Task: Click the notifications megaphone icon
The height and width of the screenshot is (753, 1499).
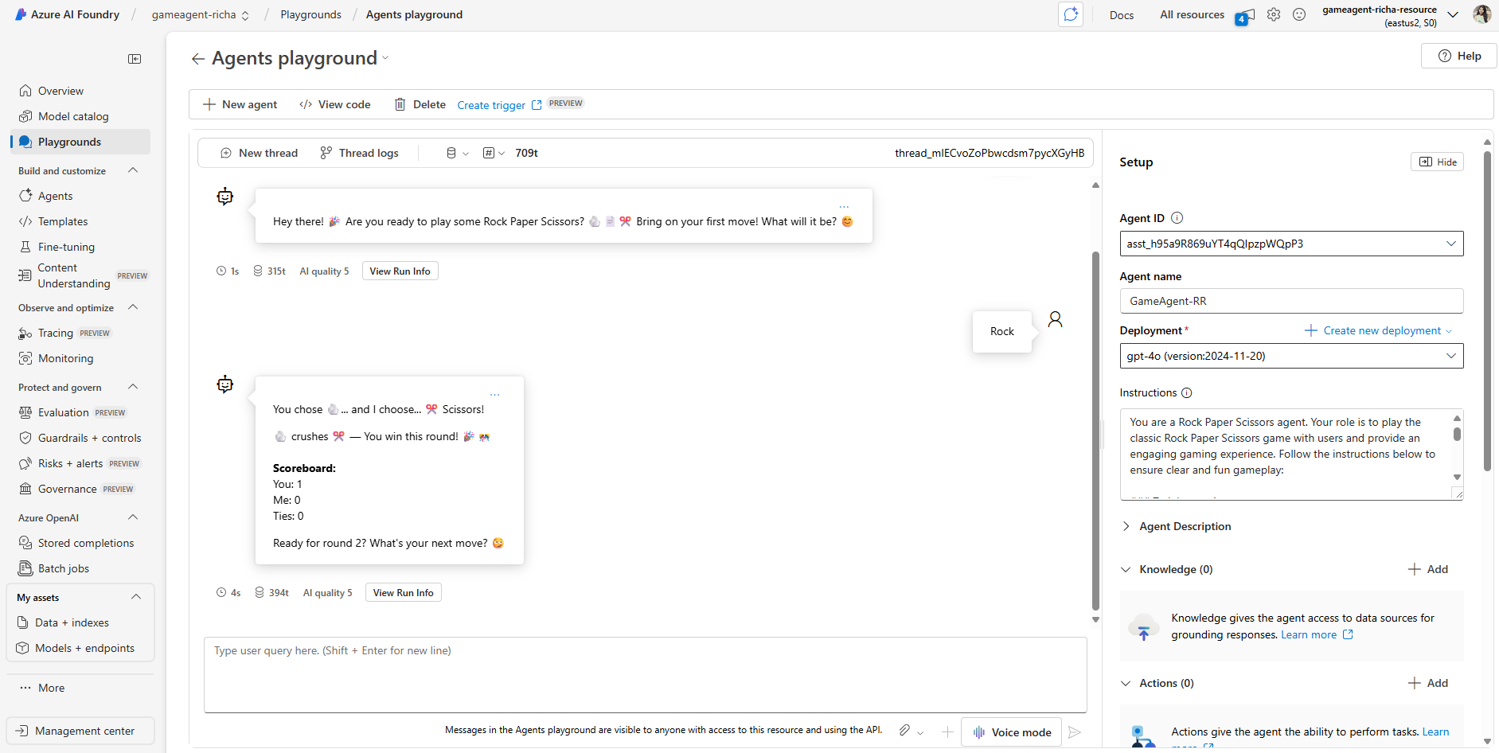Action: pos(1245,15)
